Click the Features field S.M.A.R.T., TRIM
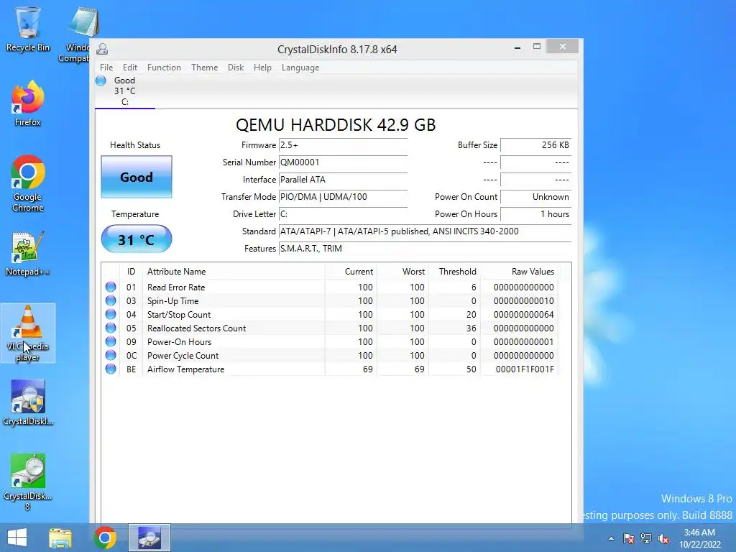The height and width of the screenshot is (552, 736). [425, 249]
